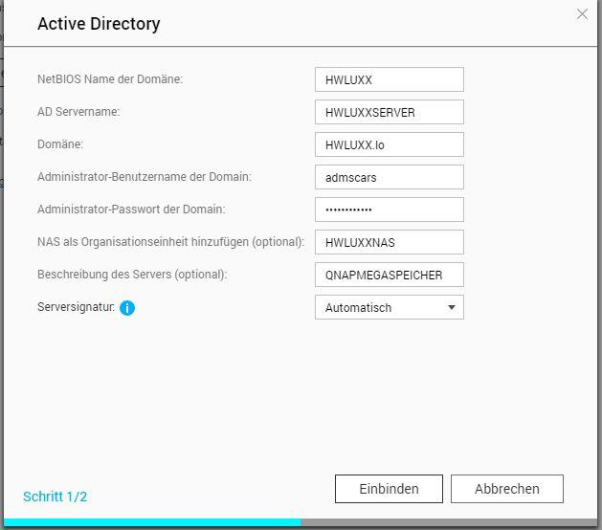
Task: Click the Abbrechen button
Action: pyautogui.click(x=507, y=489)
